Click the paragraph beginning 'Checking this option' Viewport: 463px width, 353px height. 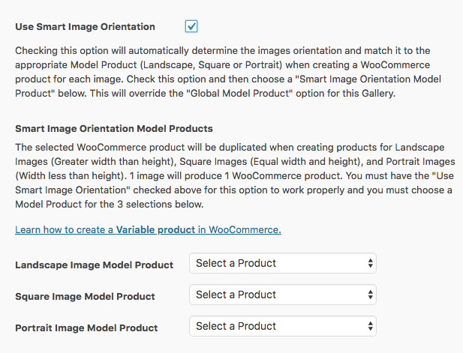(228, 72)
